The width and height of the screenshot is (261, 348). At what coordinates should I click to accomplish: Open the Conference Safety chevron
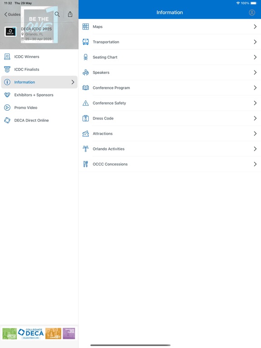[255, 103]
